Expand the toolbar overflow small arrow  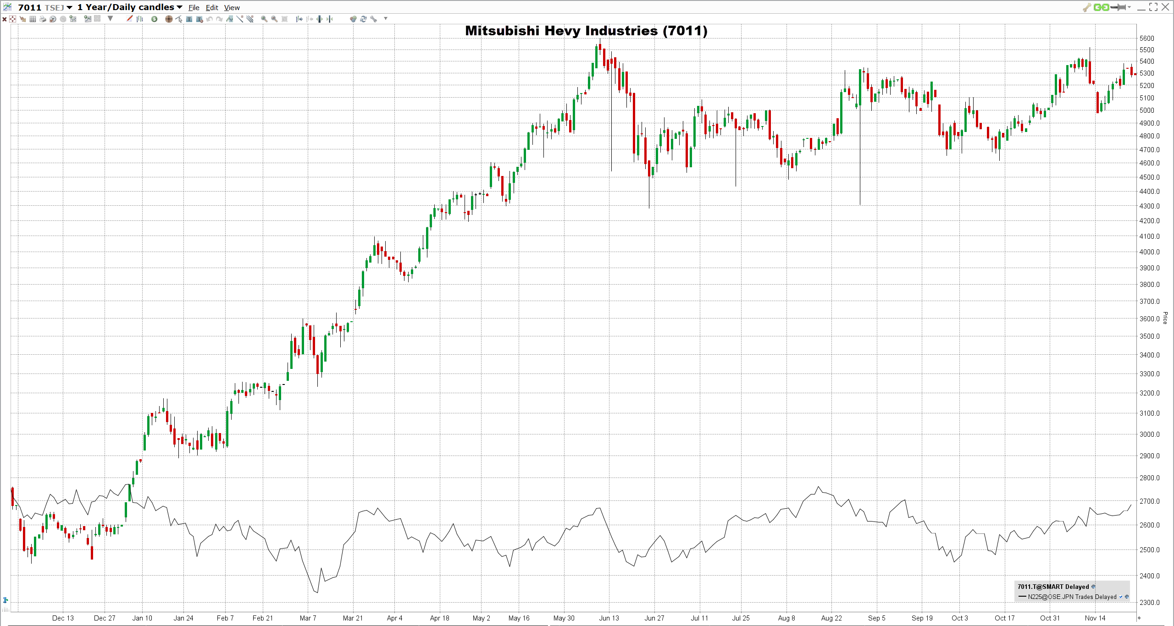tap(386, 18)
